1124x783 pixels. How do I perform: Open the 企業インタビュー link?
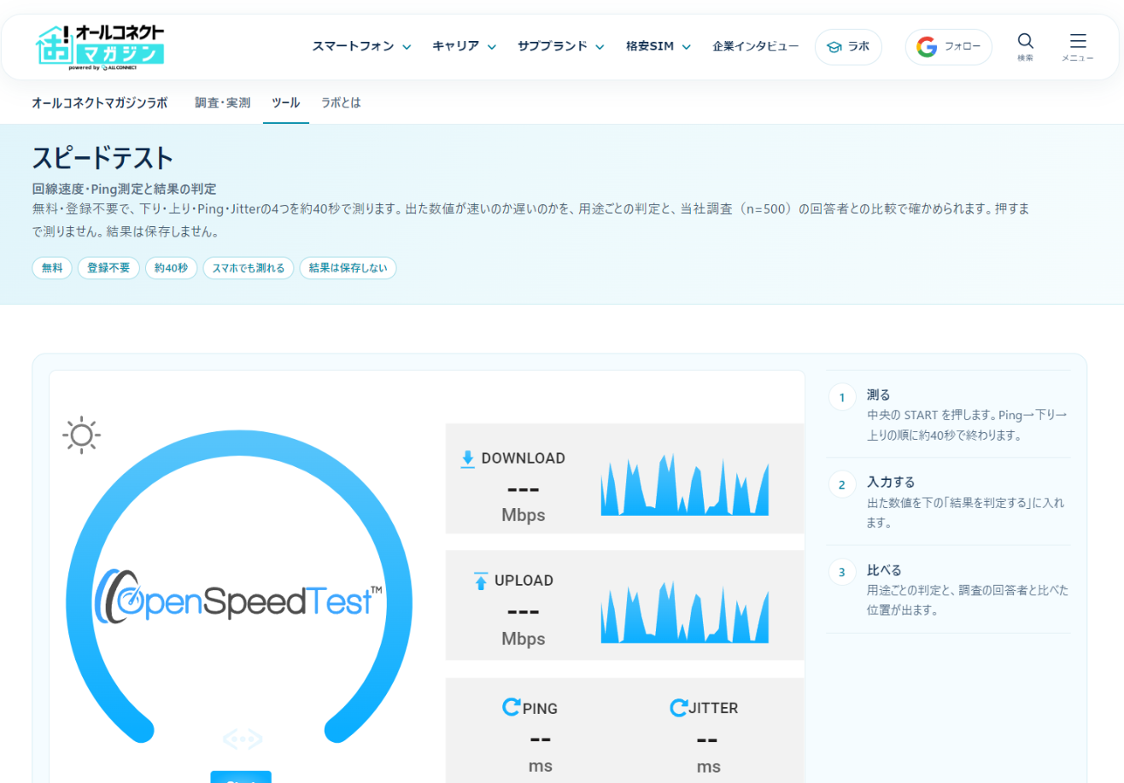(756, 46)
